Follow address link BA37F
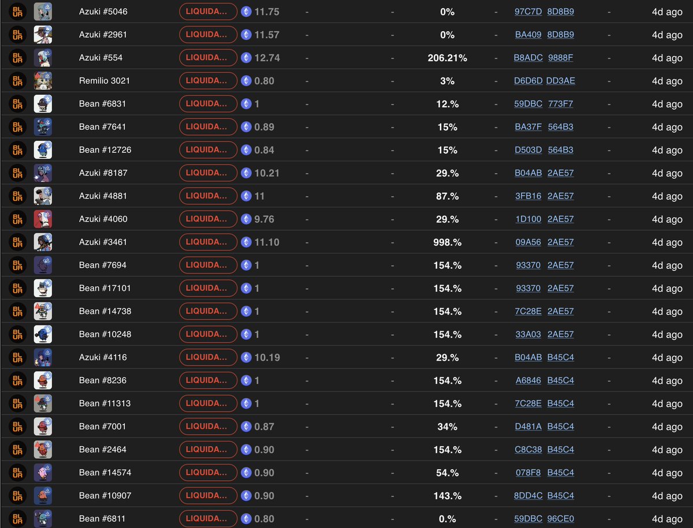The width and height of the screenshot is (693, 528). click(x=528, y=127)
